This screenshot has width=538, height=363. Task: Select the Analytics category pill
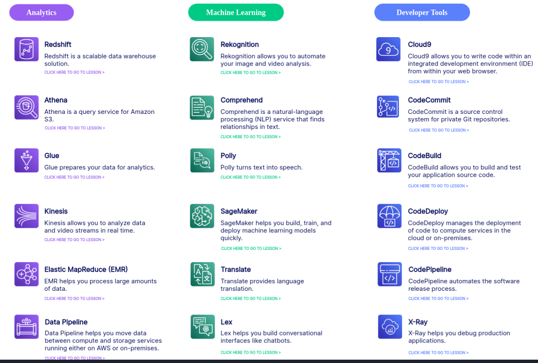pyautogui.click(x=41, y=13)
